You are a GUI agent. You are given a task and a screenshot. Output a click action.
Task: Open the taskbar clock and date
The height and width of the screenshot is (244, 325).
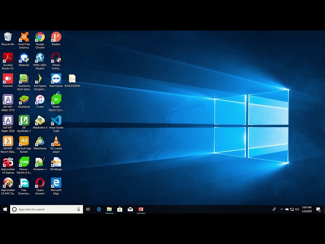coord(307,209)
